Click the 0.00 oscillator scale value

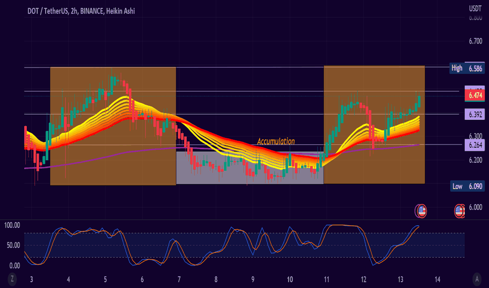[x=15, y=265]
